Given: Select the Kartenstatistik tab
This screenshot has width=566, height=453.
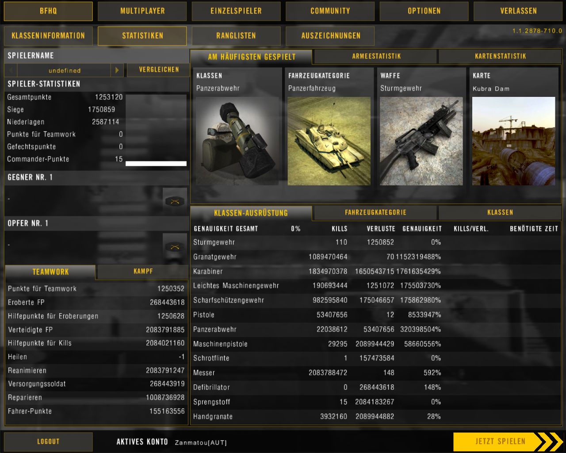Looking at the screenshot, I should pos(500,56).
